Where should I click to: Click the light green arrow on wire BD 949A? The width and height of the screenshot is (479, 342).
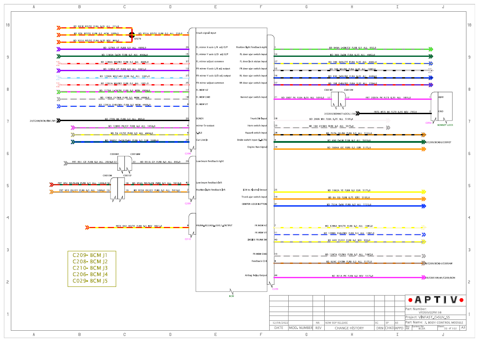coord(431,49)
